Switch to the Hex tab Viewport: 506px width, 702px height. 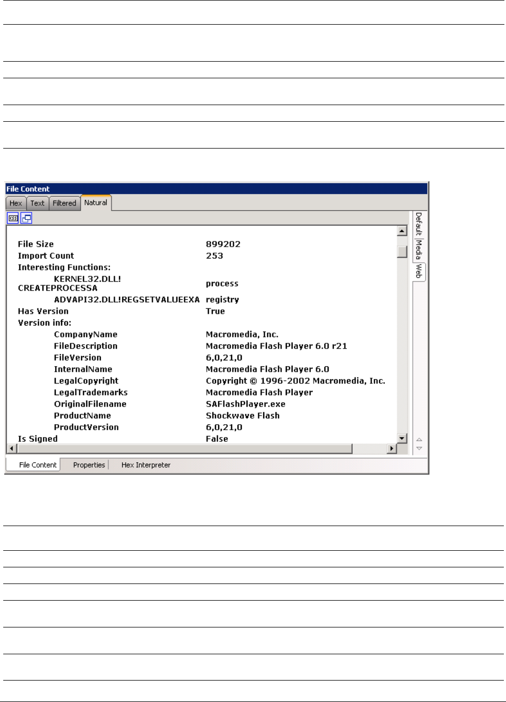click(x=16, y=203)
